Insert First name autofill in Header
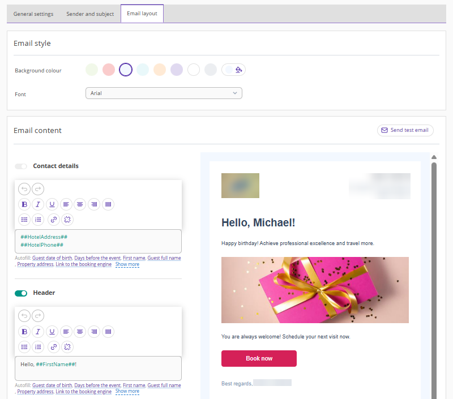The width and height of the screenshot is (453, 399). click(134, 385)
